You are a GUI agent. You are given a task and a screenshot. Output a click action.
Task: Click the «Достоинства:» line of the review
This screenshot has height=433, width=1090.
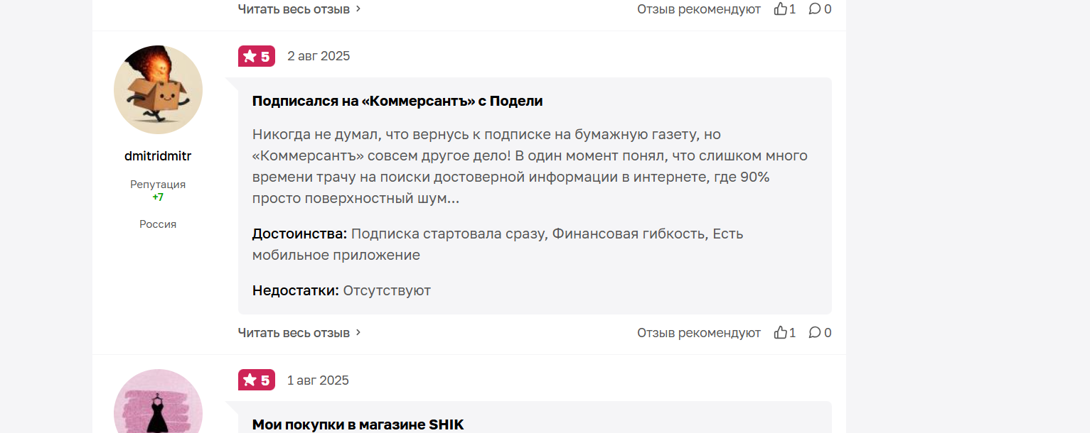coord(498,244)
